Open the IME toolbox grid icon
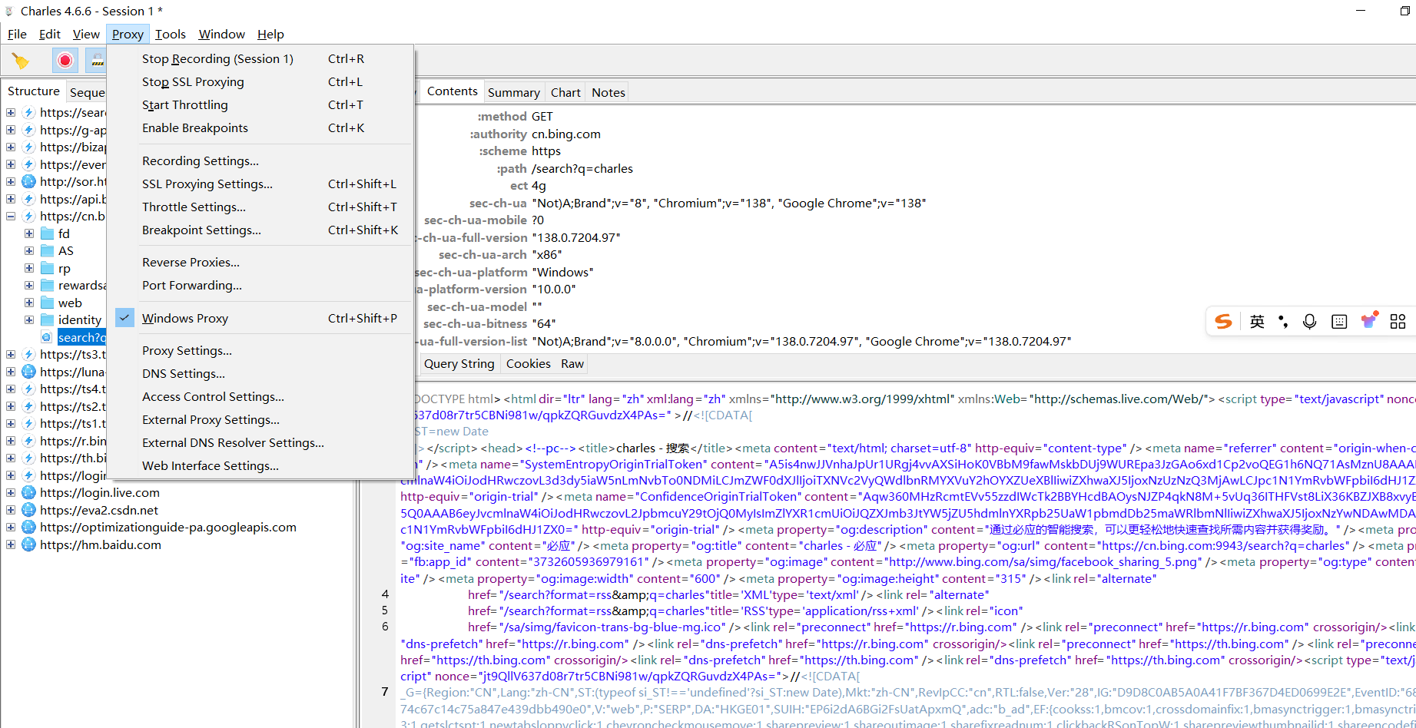The width and height of the screenshot is (1416, 728). [1398, 321]
